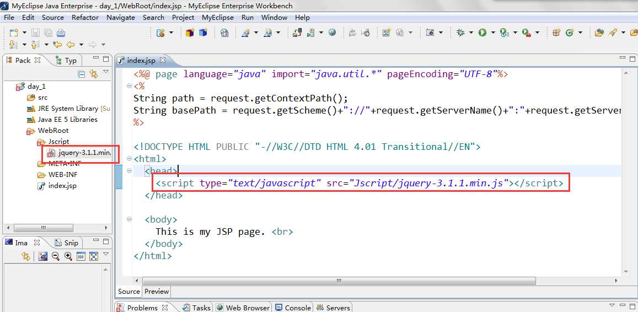Open the Navigate menu

pyautogui.click(x=120, y=18)
